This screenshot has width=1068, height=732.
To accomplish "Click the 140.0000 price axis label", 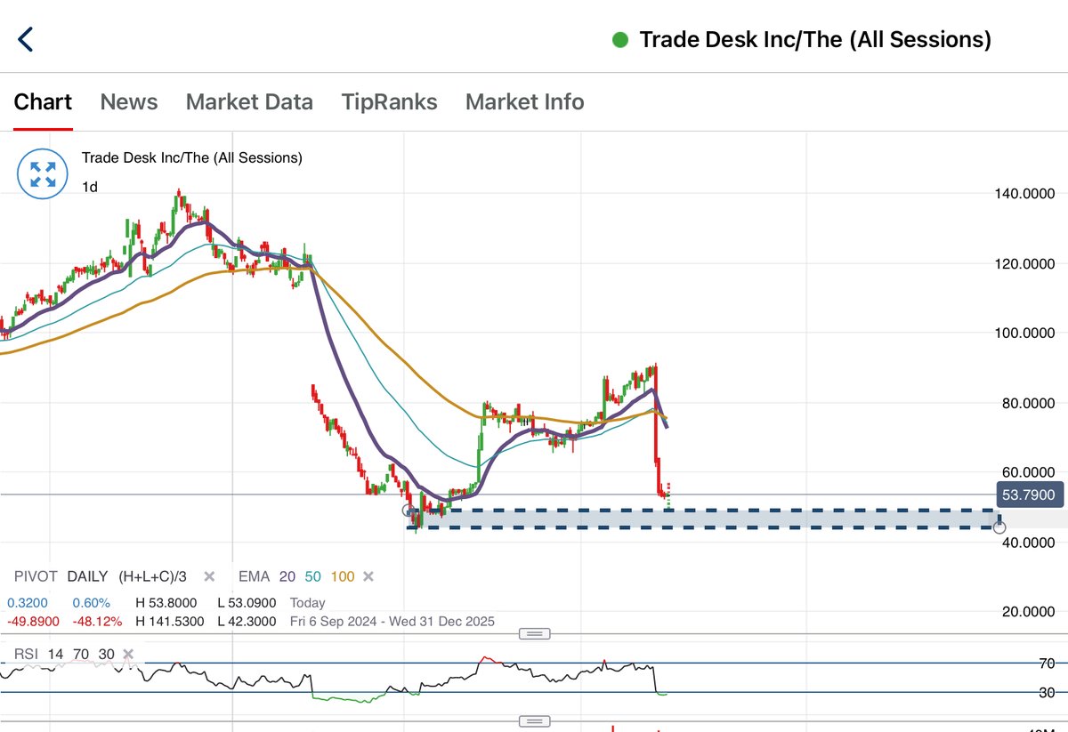I will pos(1026,194).
